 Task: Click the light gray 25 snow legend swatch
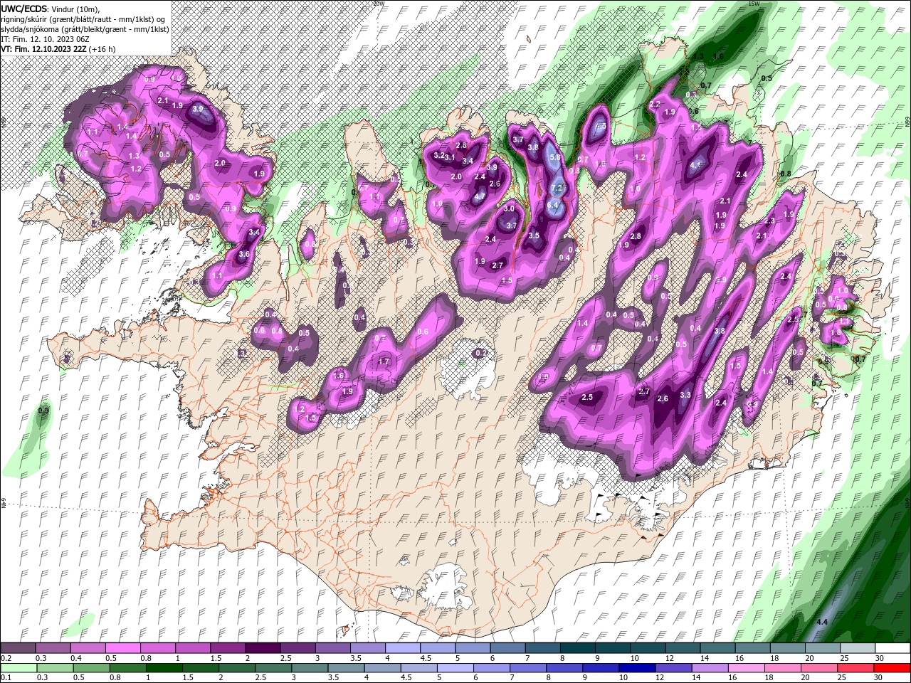tap(858, 648)
